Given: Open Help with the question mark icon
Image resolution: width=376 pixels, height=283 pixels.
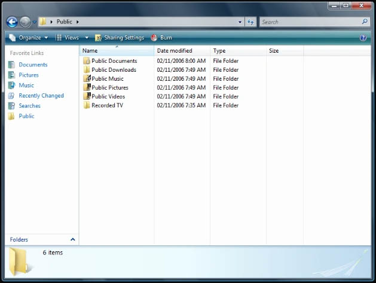Looking at the screenshot, I should point(363,38).
